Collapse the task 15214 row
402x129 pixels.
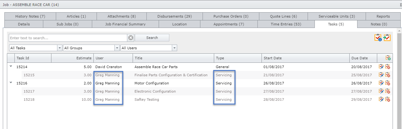(x=11, y=66)
